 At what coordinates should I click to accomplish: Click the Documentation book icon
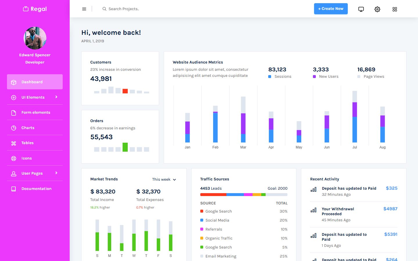[14, 189]
